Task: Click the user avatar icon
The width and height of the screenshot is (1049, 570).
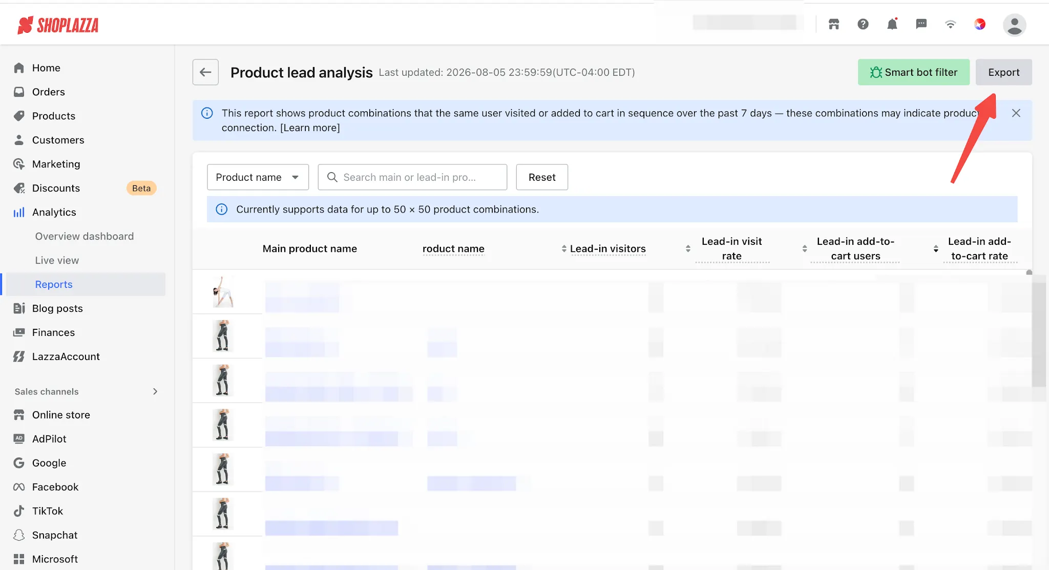Action: click(1014, 25)
